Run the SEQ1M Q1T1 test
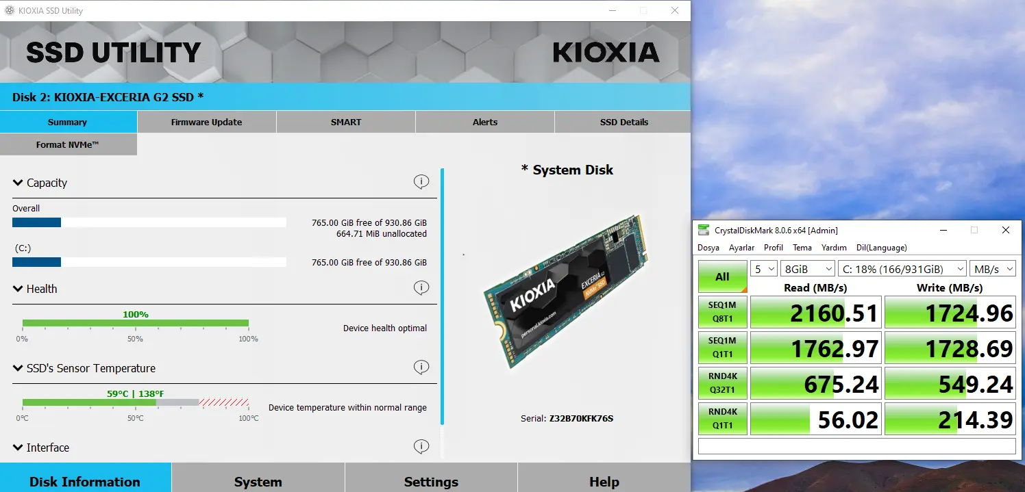 pos(723,348)
